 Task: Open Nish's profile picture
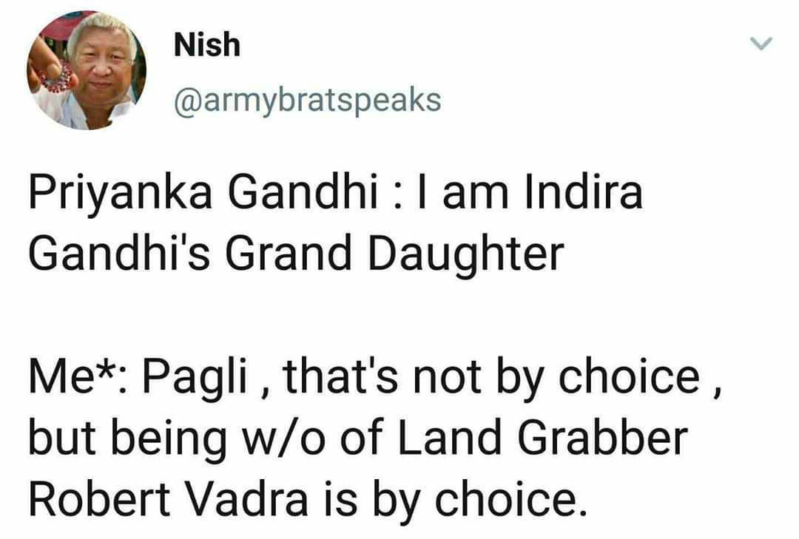[x=87, y=70]
